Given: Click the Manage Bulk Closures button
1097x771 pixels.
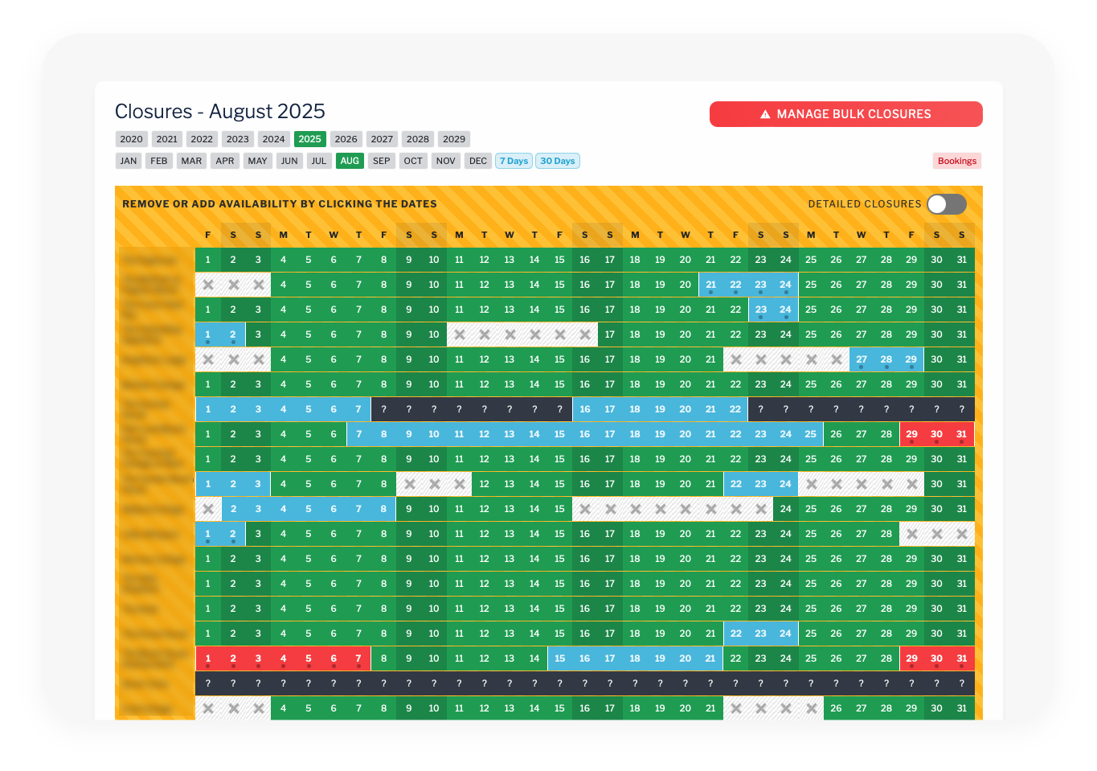Looking at the screenshot, I should pyautogui.click(x=845, y=114).
